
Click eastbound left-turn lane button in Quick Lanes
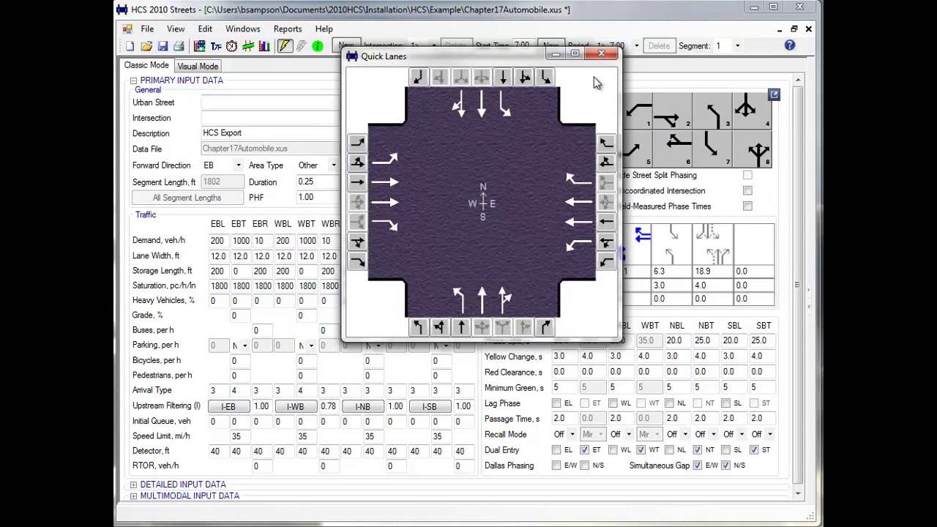[357, 142]
